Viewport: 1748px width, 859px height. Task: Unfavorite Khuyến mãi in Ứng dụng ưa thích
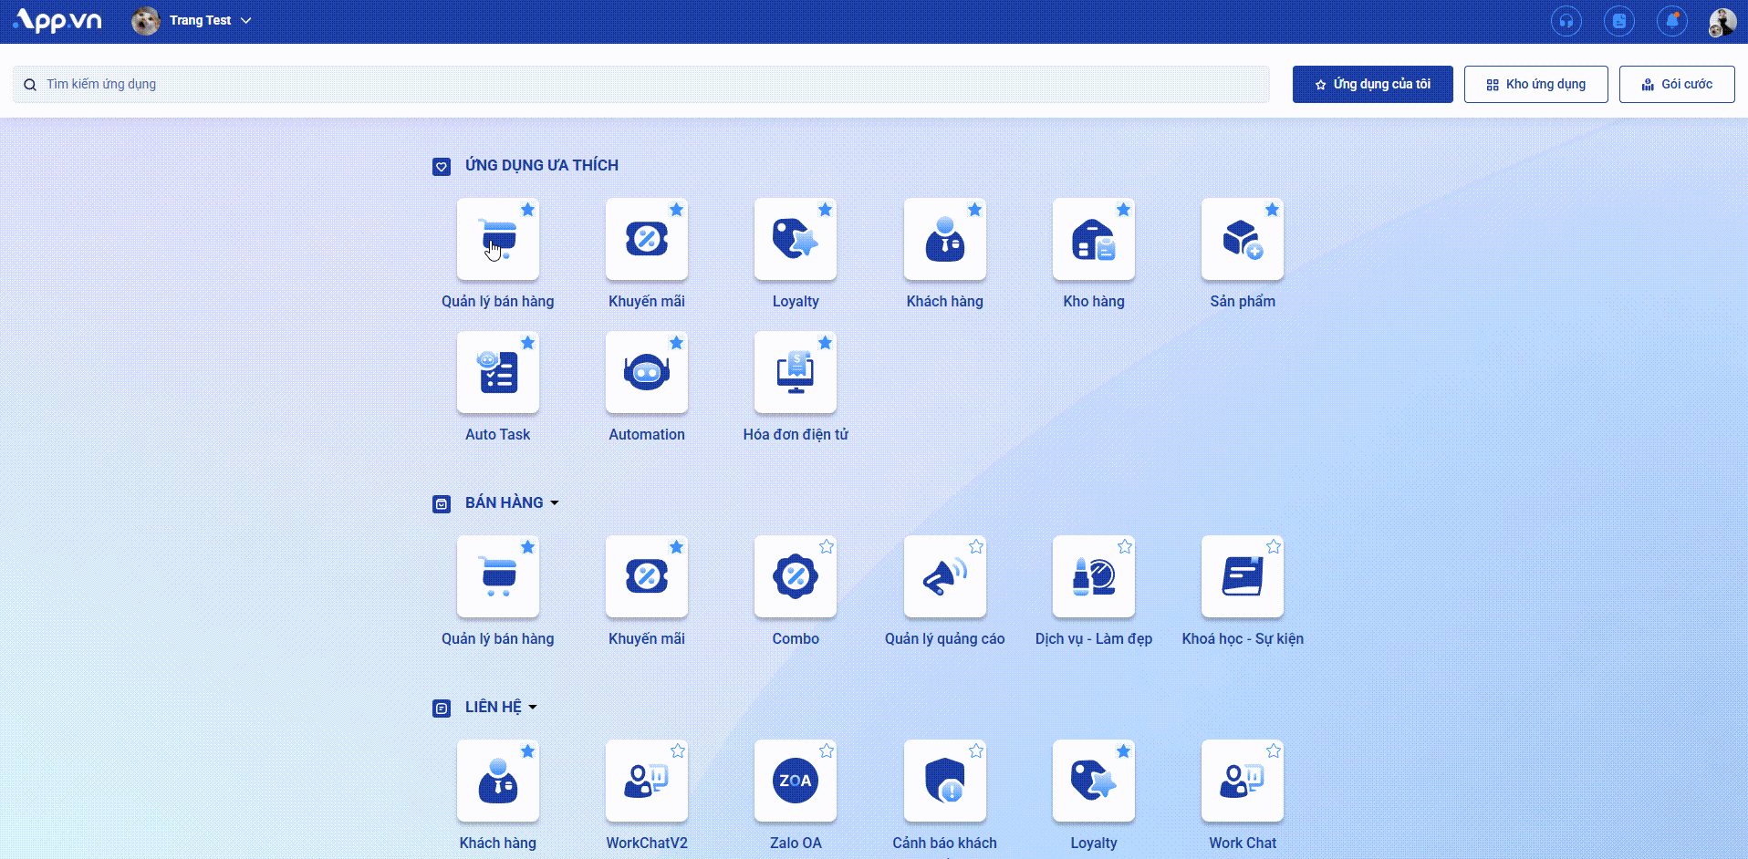click(x=677, y=210)
